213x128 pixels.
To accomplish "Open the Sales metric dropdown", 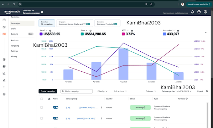I will 84,30.
